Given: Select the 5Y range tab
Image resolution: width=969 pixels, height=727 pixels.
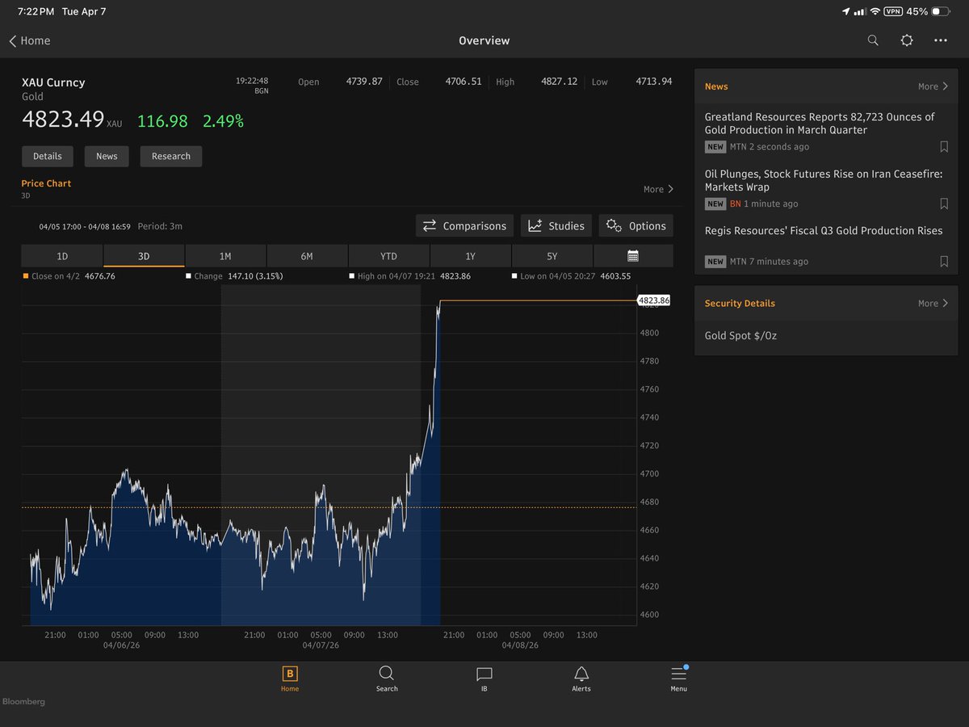Looking at the screenshot, I should (x=552, y=256).
